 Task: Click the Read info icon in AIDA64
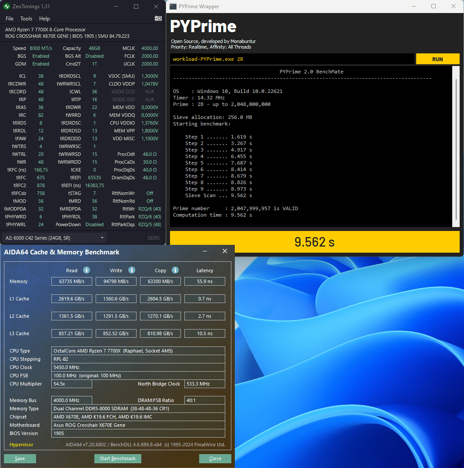[x=87, y=270]
